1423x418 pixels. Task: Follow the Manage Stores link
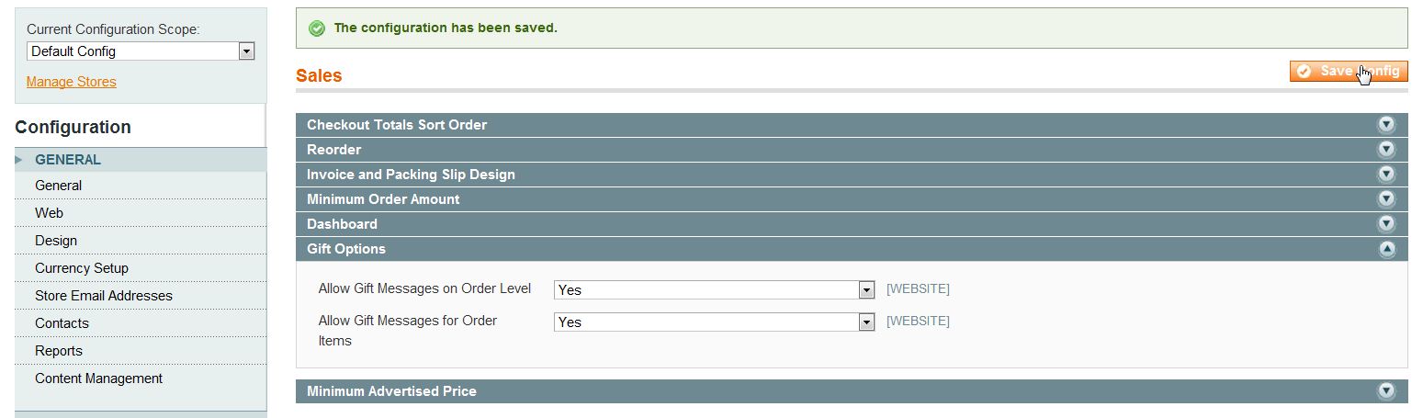72,82
